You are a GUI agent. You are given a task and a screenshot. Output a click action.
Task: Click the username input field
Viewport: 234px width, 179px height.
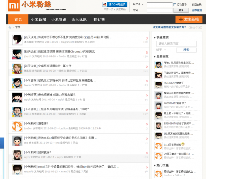pos(159,5)
